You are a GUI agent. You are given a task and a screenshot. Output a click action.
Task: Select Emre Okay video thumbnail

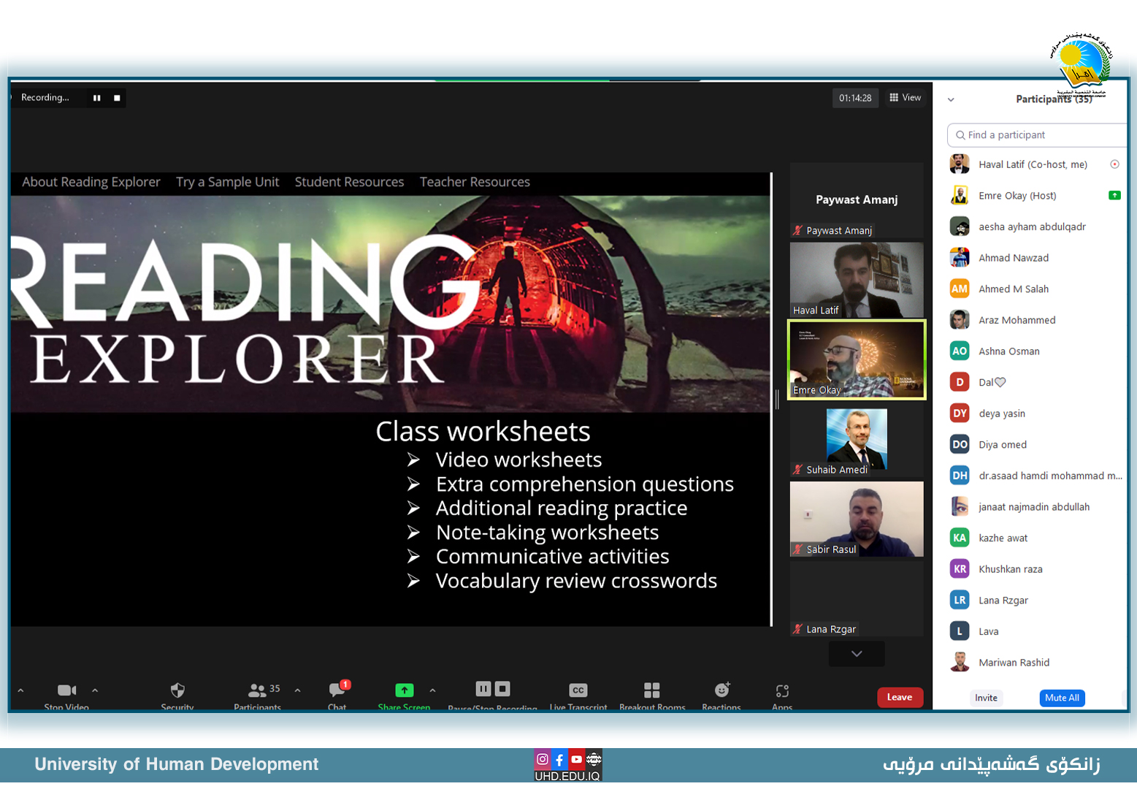click(857, 359)
